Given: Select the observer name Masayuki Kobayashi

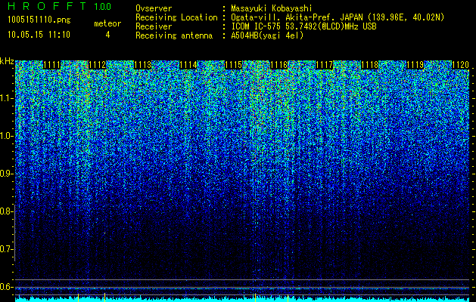Looking at the screenshot, I should [x=272, y=8].
